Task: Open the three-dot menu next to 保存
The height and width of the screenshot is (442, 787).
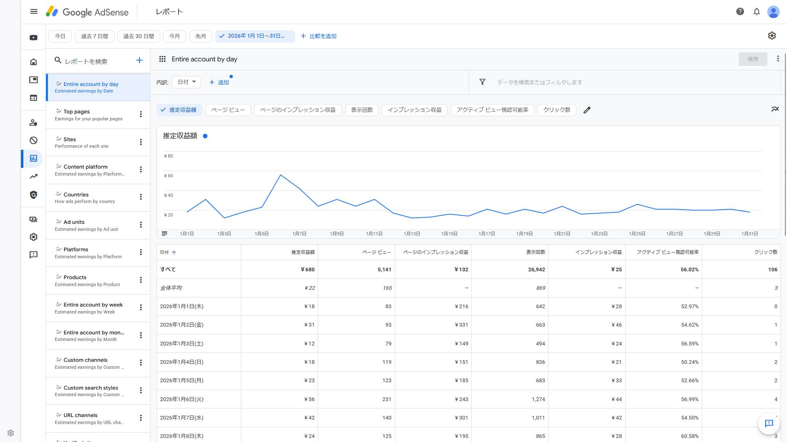Action: pyautogui.click(x=778, y=59)
